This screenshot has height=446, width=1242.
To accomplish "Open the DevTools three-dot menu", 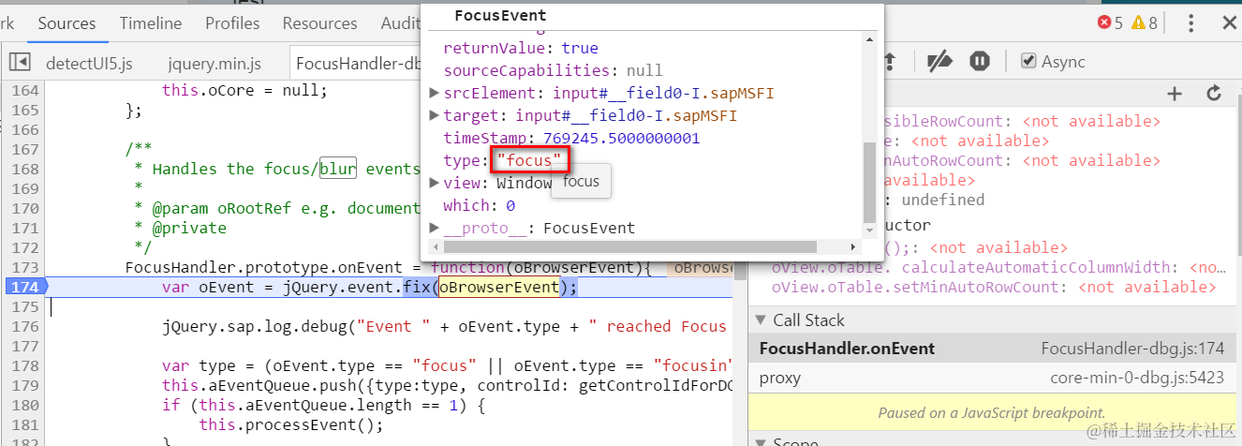I will (1190, 22).
